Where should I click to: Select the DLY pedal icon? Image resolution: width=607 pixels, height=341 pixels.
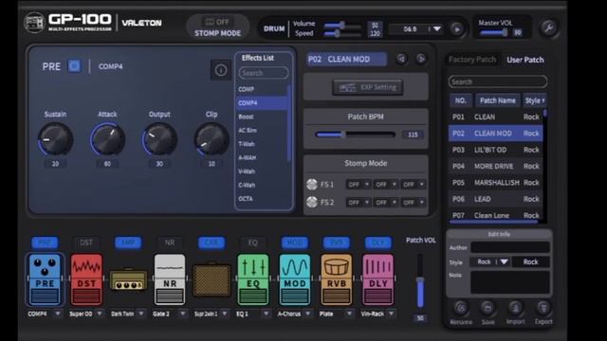(377, 279)
